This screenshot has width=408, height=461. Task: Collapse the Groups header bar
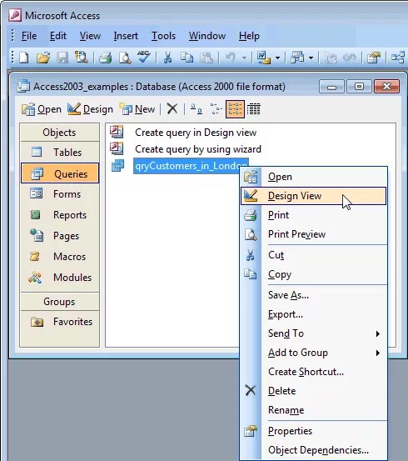click(x=60, y=302)
